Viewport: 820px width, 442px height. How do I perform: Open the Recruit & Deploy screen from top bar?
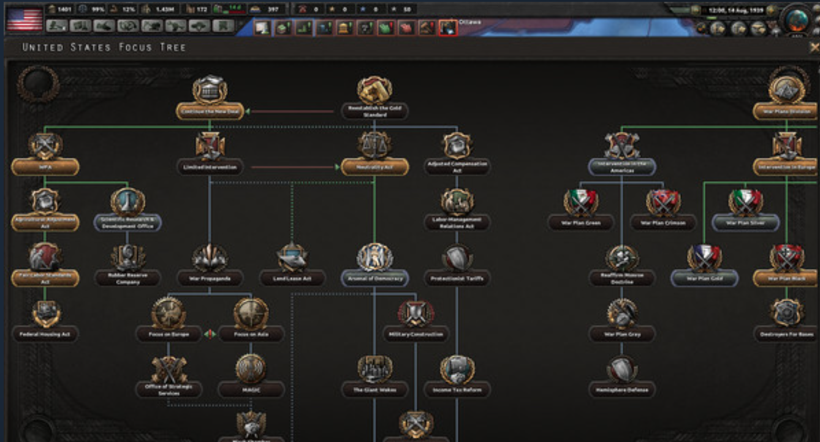(200, 26)
